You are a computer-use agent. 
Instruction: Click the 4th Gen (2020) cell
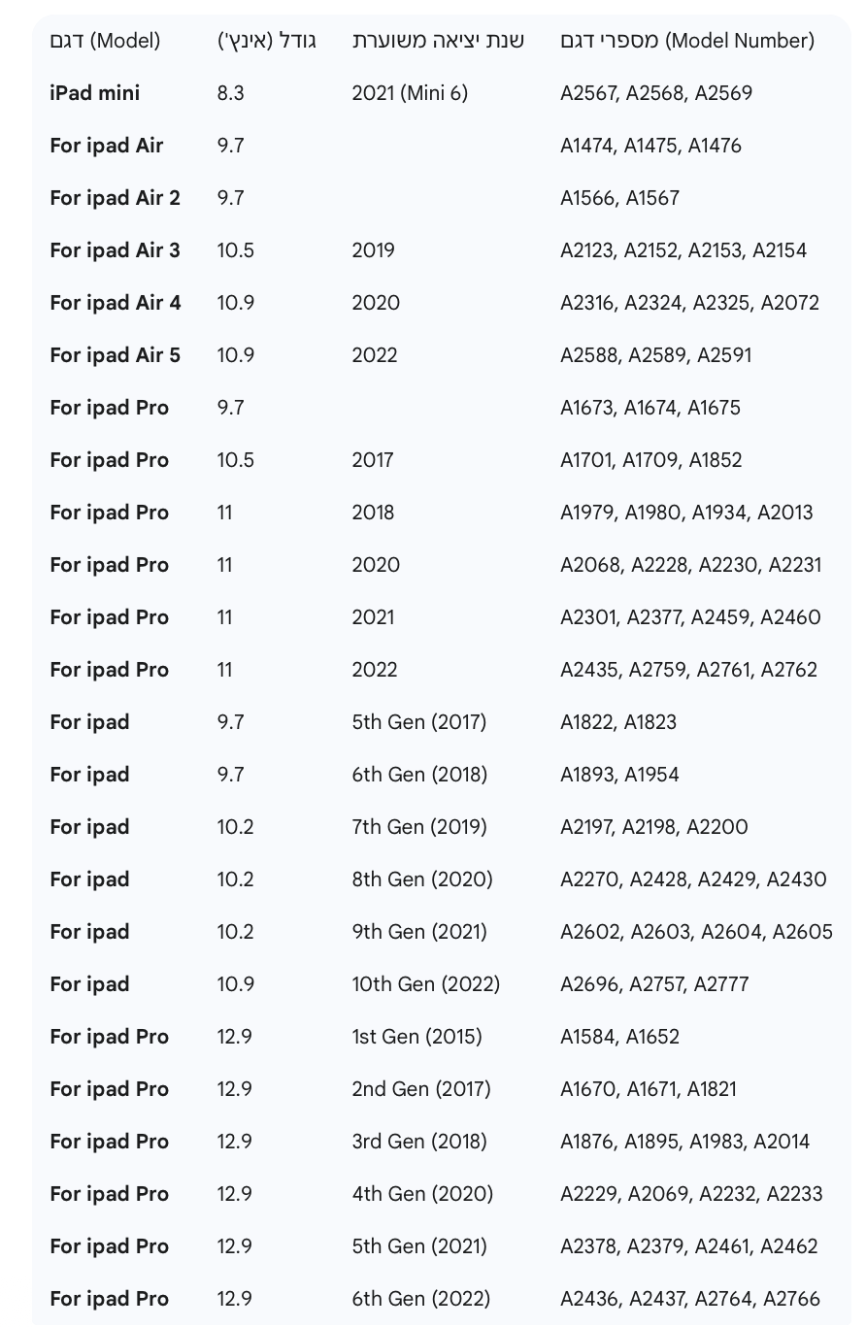(421, 1194)
